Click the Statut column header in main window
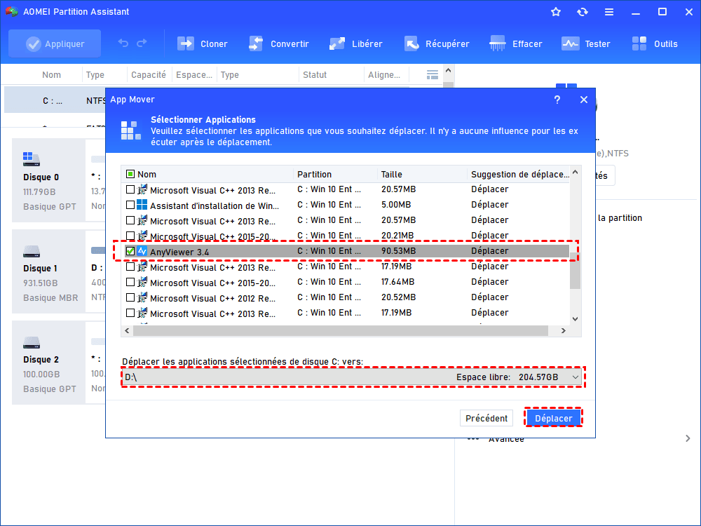This screenshot has height=526, width=701. tap(315, 75)
